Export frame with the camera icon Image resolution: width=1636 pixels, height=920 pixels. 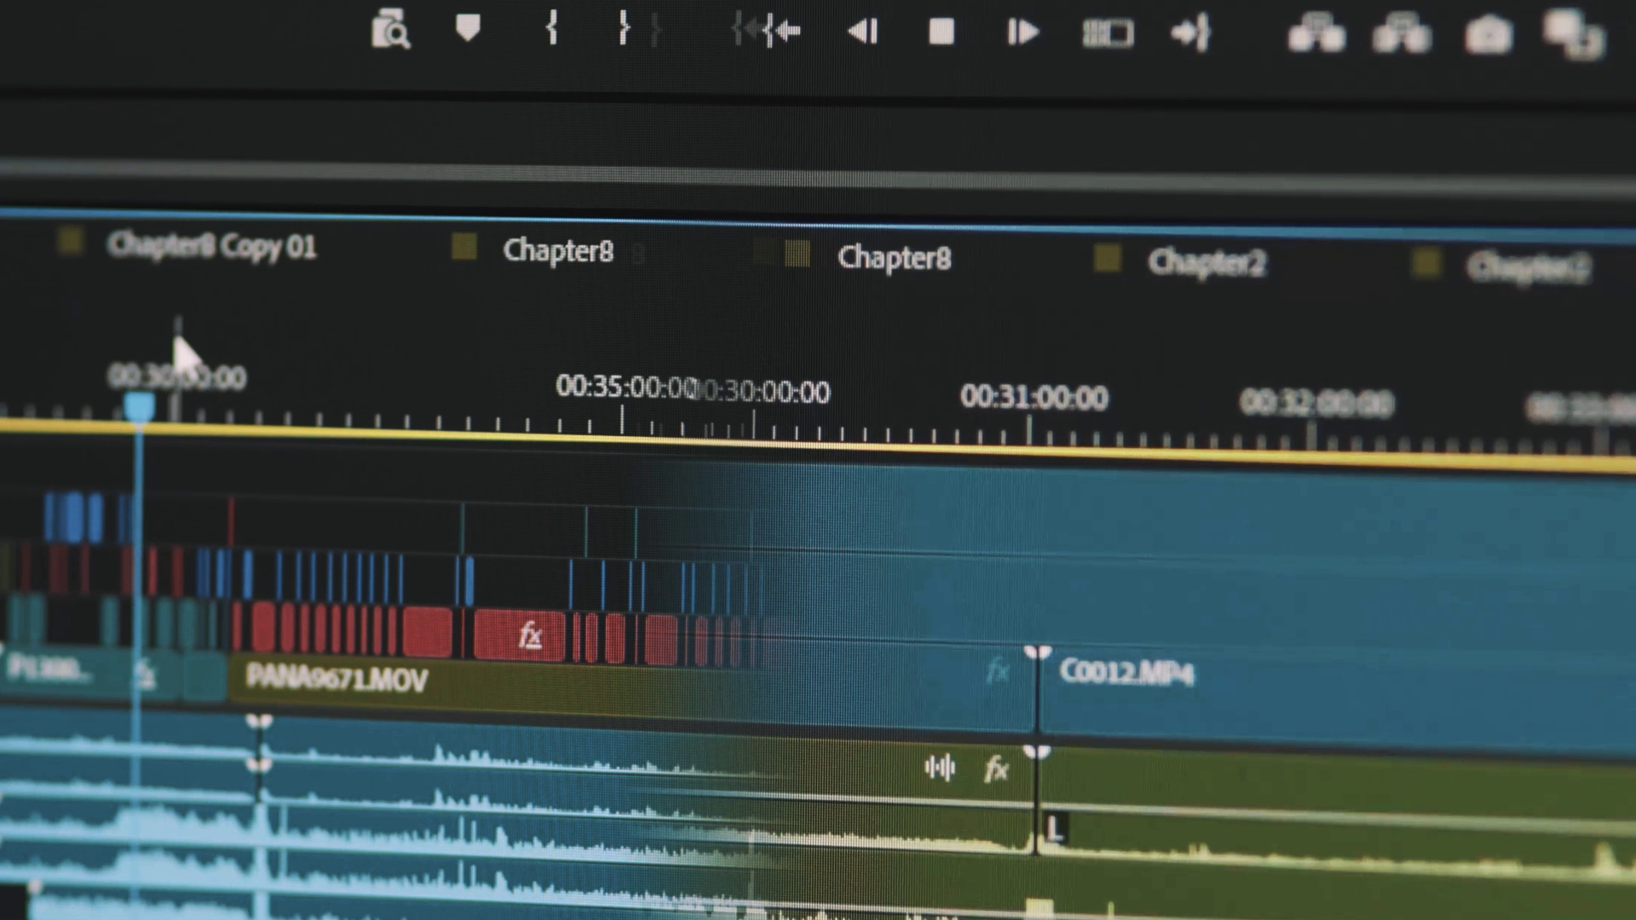pos(1488,36)
